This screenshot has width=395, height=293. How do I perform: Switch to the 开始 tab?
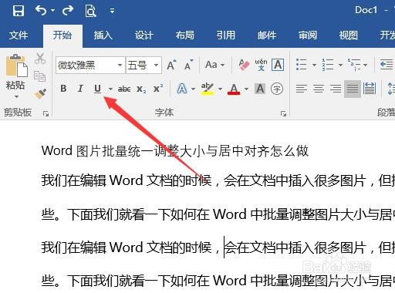pos(62,35)
